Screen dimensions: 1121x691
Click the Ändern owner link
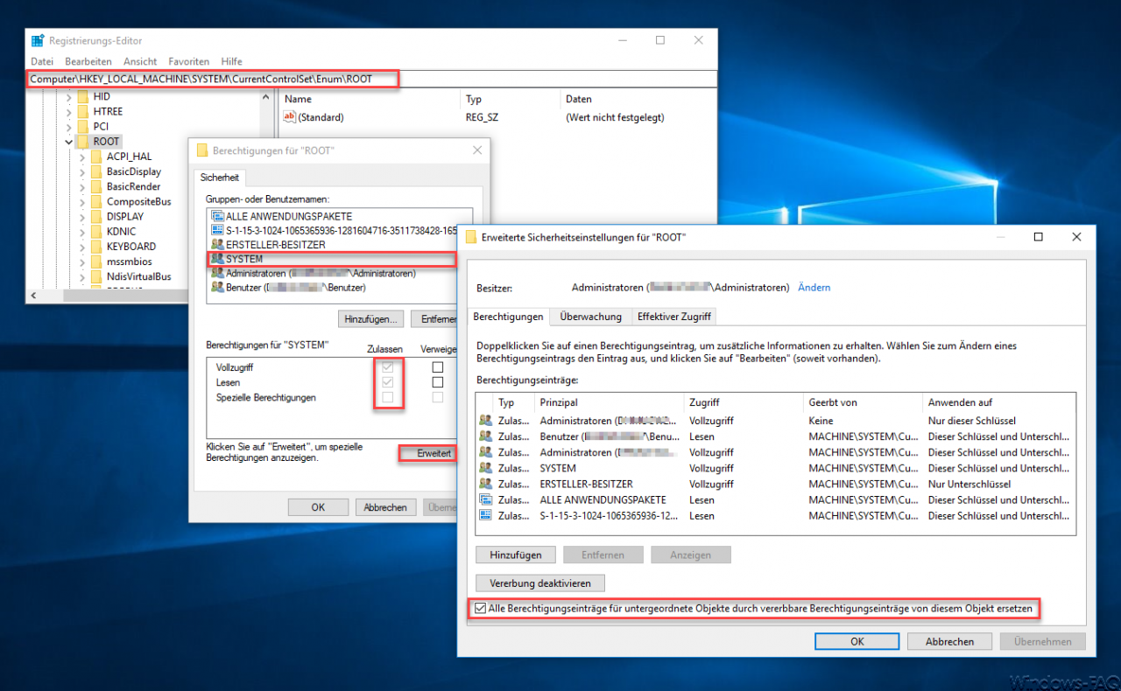[814, 287]
